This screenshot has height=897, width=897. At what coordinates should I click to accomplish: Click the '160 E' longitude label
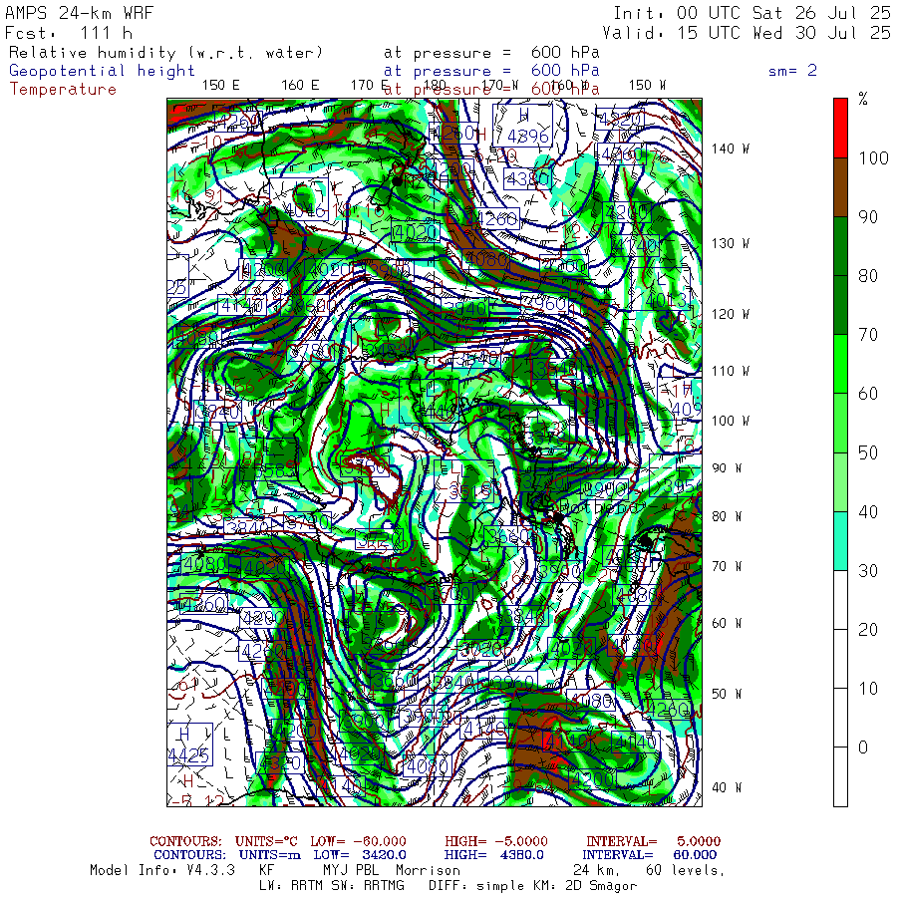click(300, 86)
